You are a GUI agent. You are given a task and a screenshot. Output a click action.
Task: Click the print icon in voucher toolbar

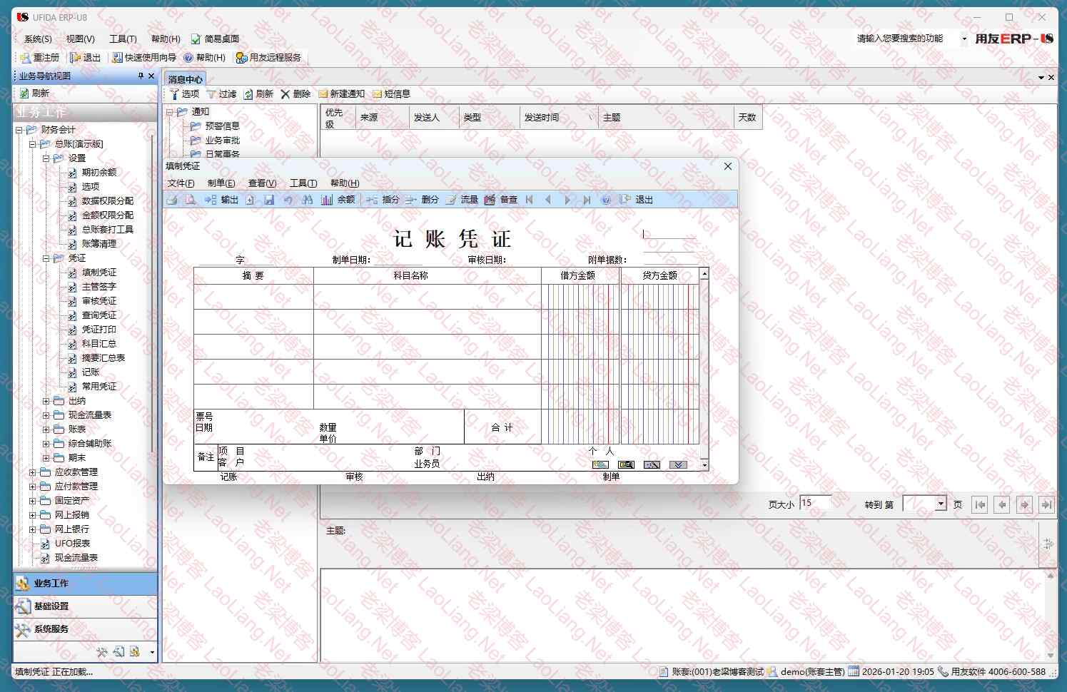[172, 200]
